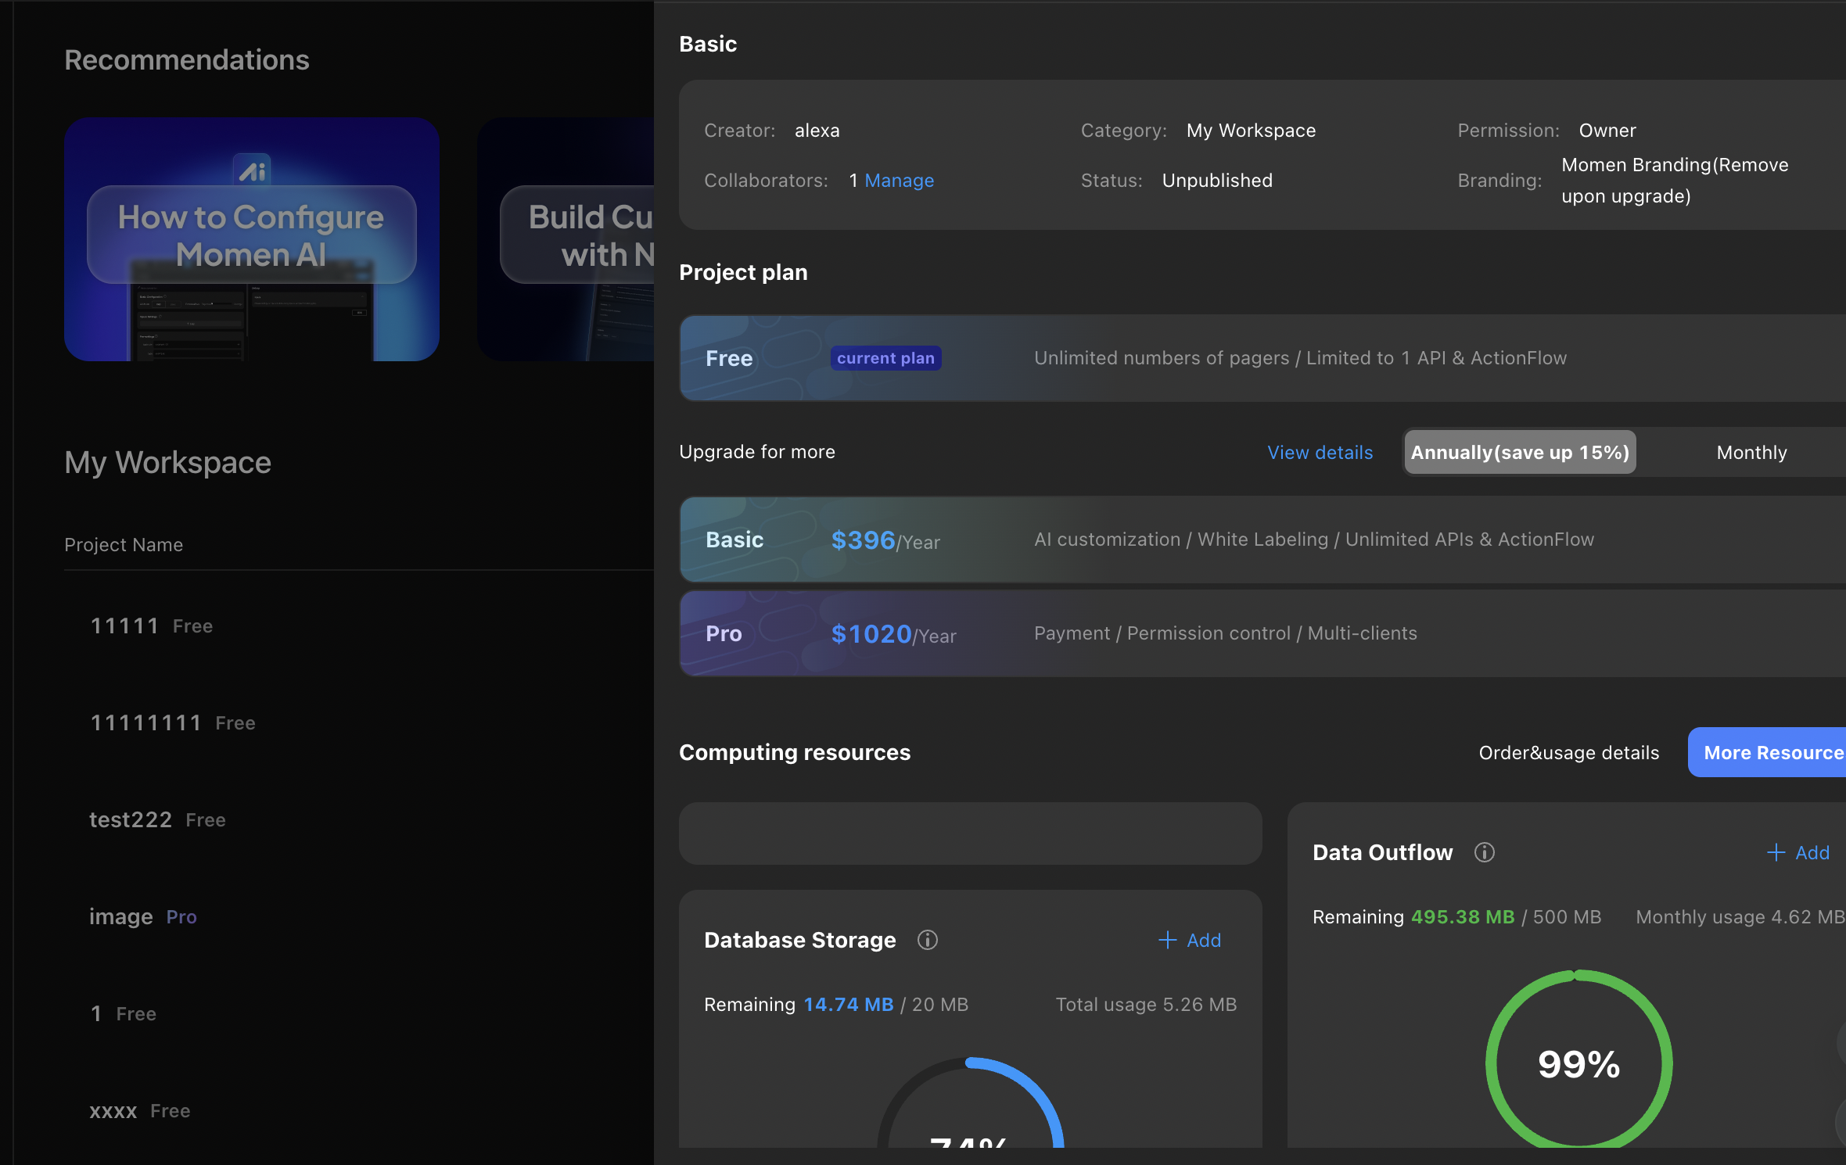Viewport: 1846px width, 1165px height.
Task: Click the Momen Branding(Remove upon upgrade) text
Action: click(x=1675, y=181)
